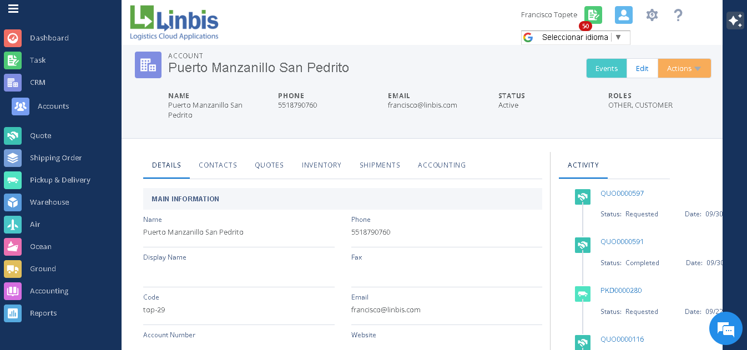
Task: Click the phone 5518790760 in details
Action: click(371, 232)
